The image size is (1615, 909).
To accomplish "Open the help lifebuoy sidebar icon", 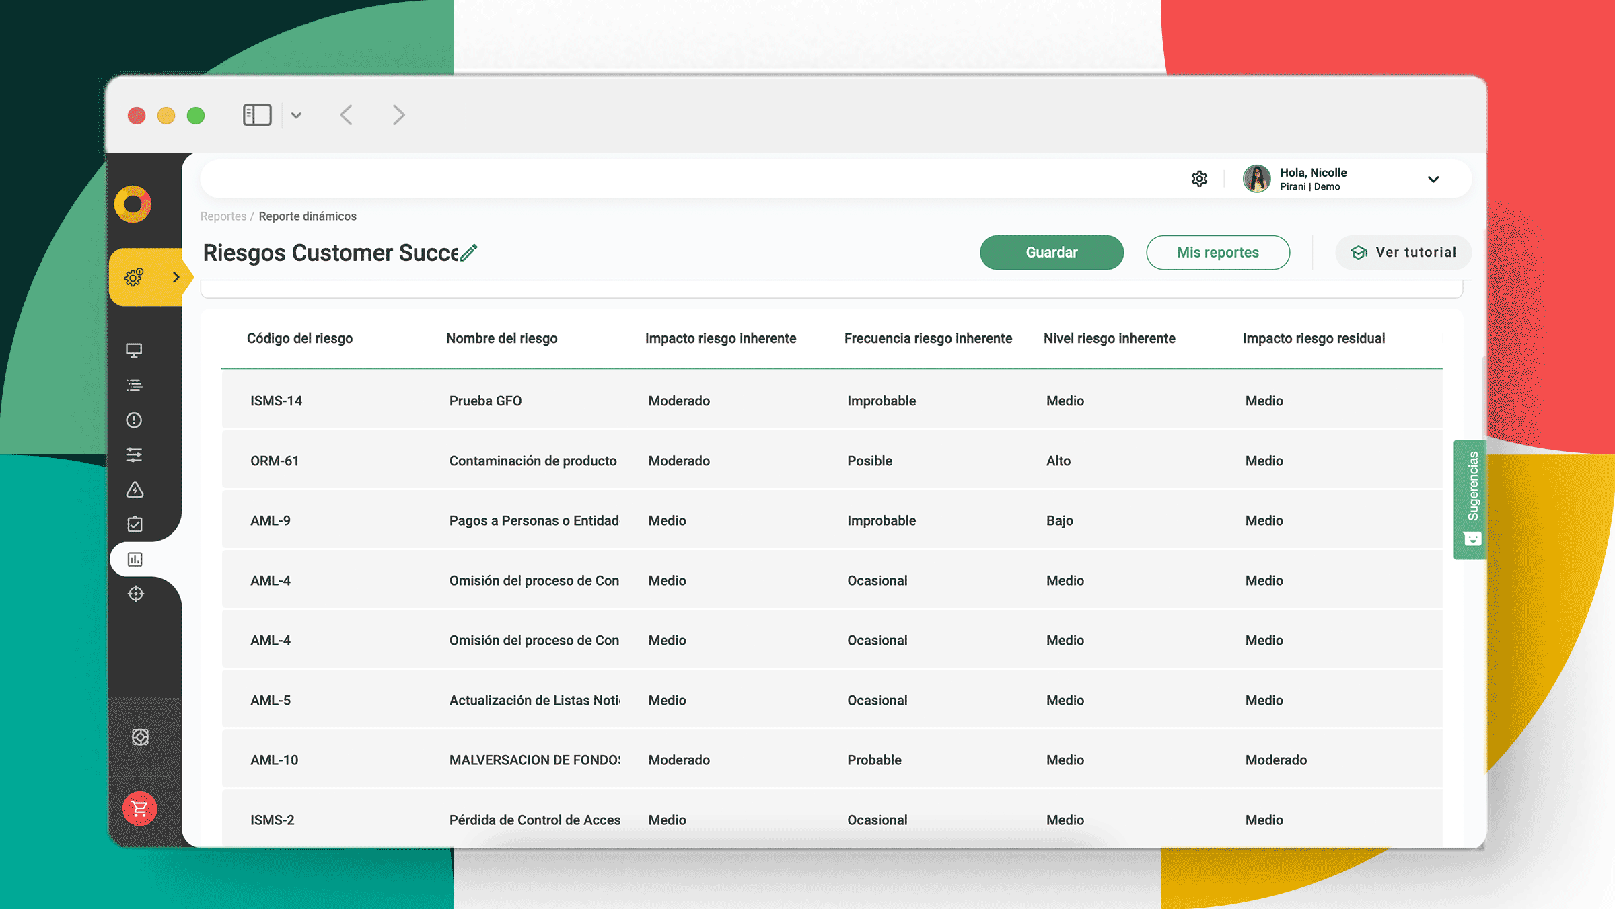I will coord(140,737).
